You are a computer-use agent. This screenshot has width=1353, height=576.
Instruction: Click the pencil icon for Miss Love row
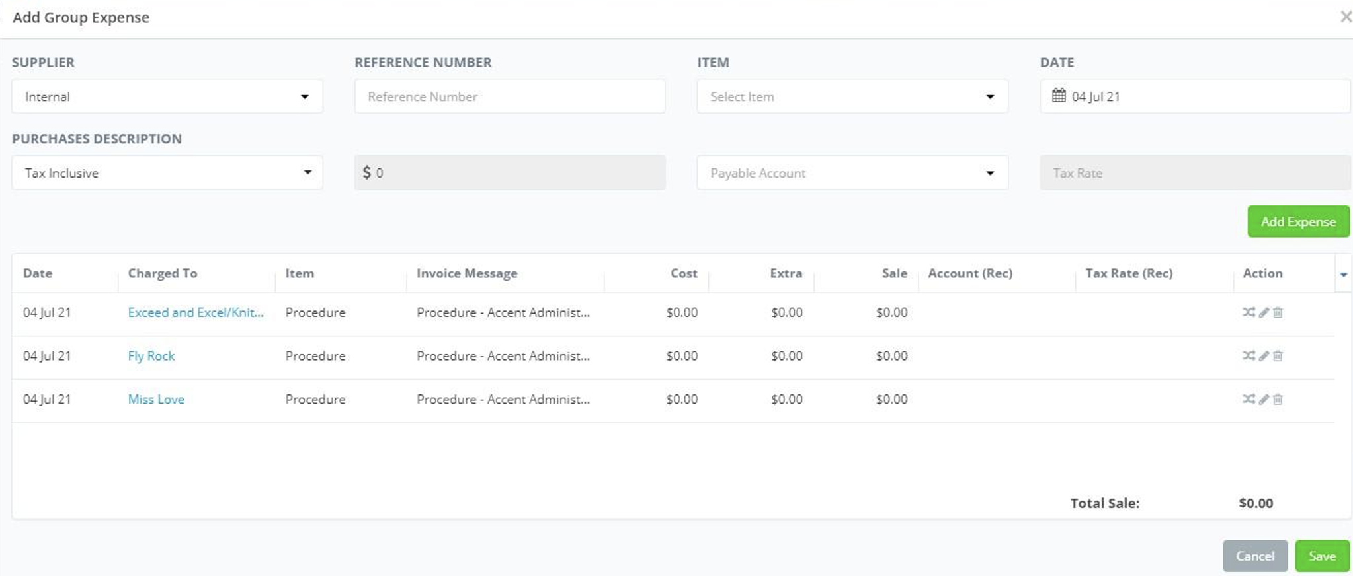point(1264,400)
